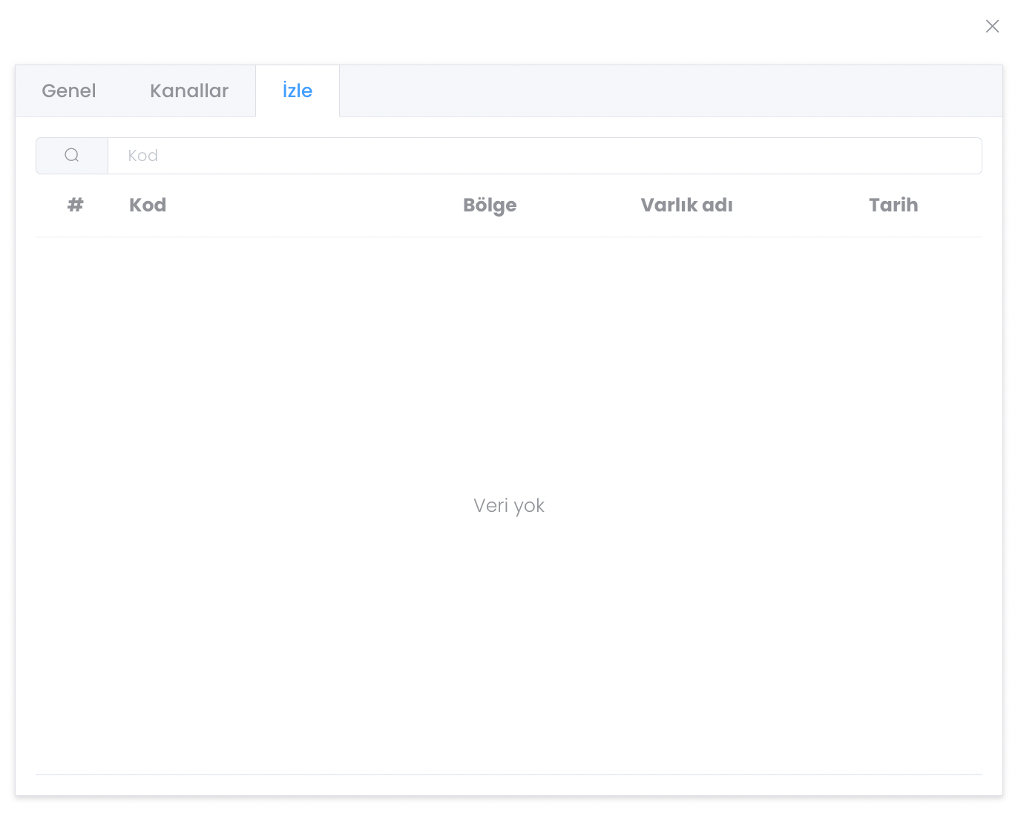Click blank table area above Veri yok
The height and width of the screenshot is (822, 1018).
coord(509,356)
